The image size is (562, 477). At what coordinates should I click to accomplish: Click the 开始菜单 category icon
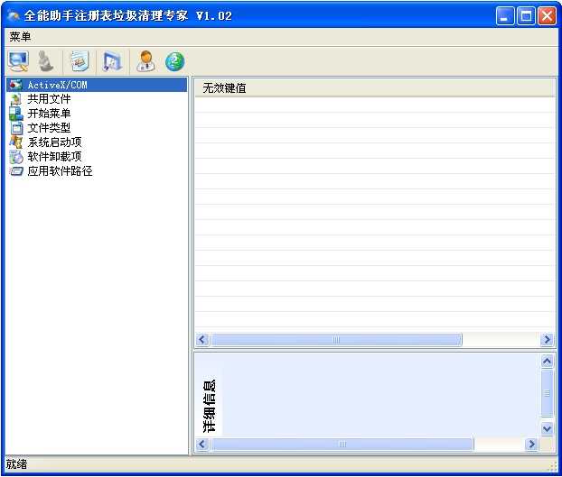pyautogui.click(x=16, y=114)
